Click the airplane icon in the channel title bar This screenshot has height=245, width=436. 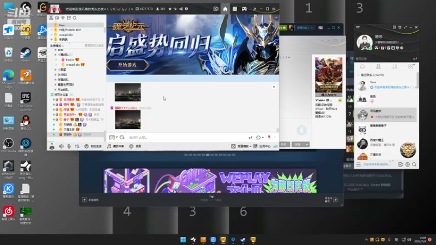coord(175,9)
